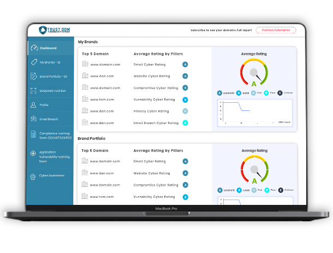Click building icon beside www.tom.com in Brand Portfolio

click(85, 196)
